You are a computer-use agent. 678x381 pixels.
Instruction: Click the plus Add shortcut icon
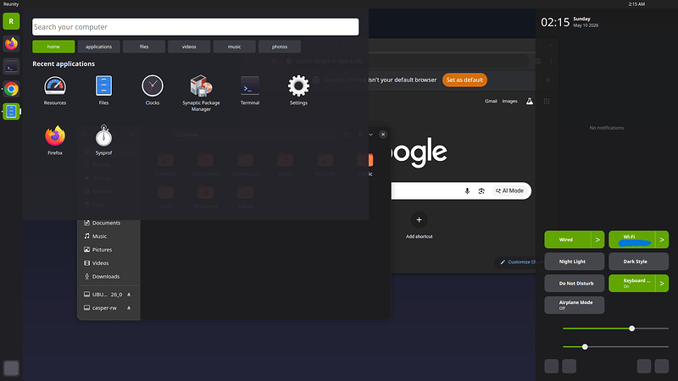point(419,220)
